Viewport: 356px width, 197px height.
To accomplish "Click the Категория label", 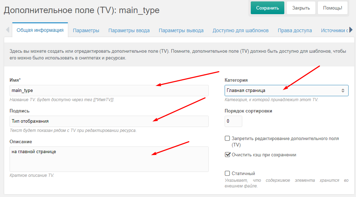I will pos(236,80).
